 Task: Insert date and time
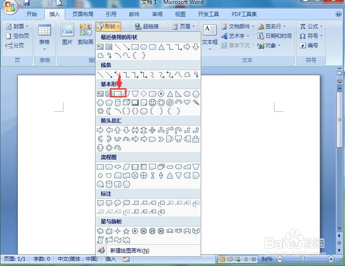274,36
